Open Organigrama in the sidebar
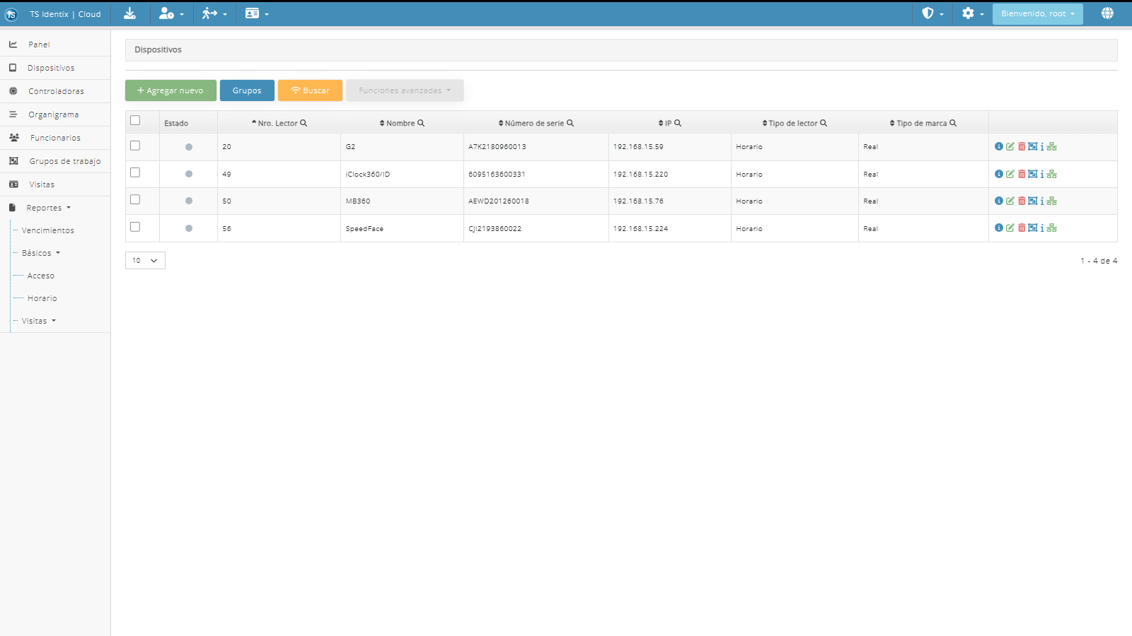1132x636 pixels. point(55,114)
